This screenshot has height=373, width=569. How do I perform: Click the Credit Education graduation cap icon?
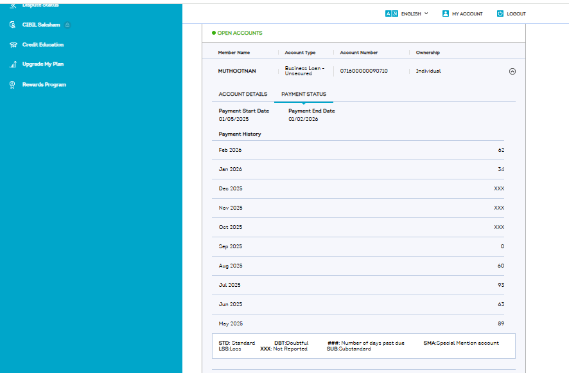(12, 45)
